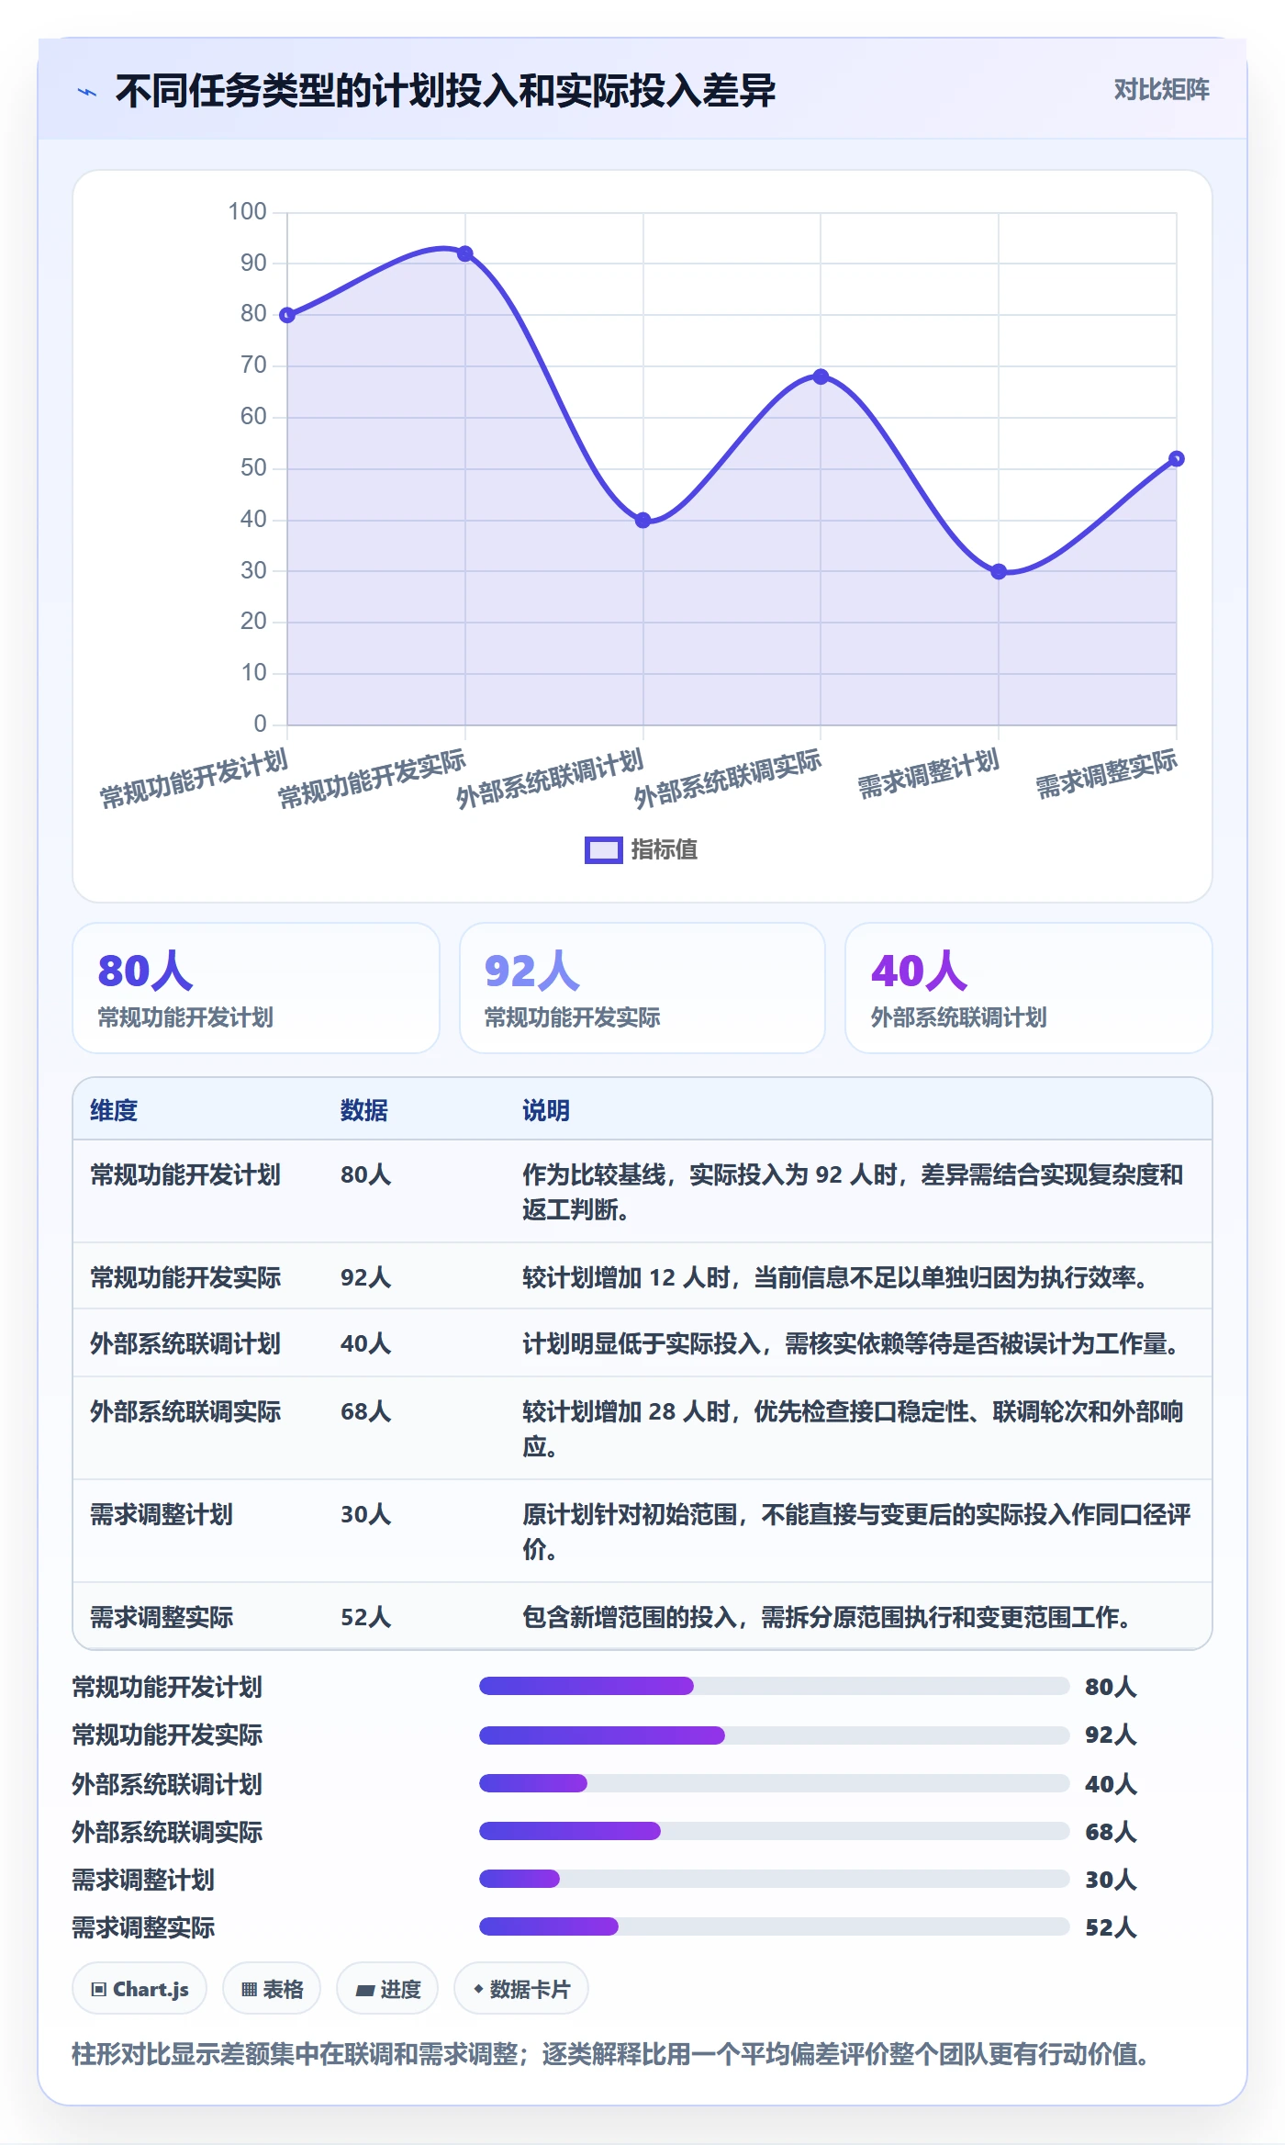The image size is (1285, 2145).
Task: Select the Chart.js chip
Action: point(140,1989)
